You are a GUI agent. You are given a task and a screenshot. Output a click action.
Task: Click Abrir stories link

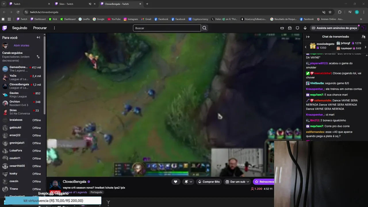pos(21,45)
